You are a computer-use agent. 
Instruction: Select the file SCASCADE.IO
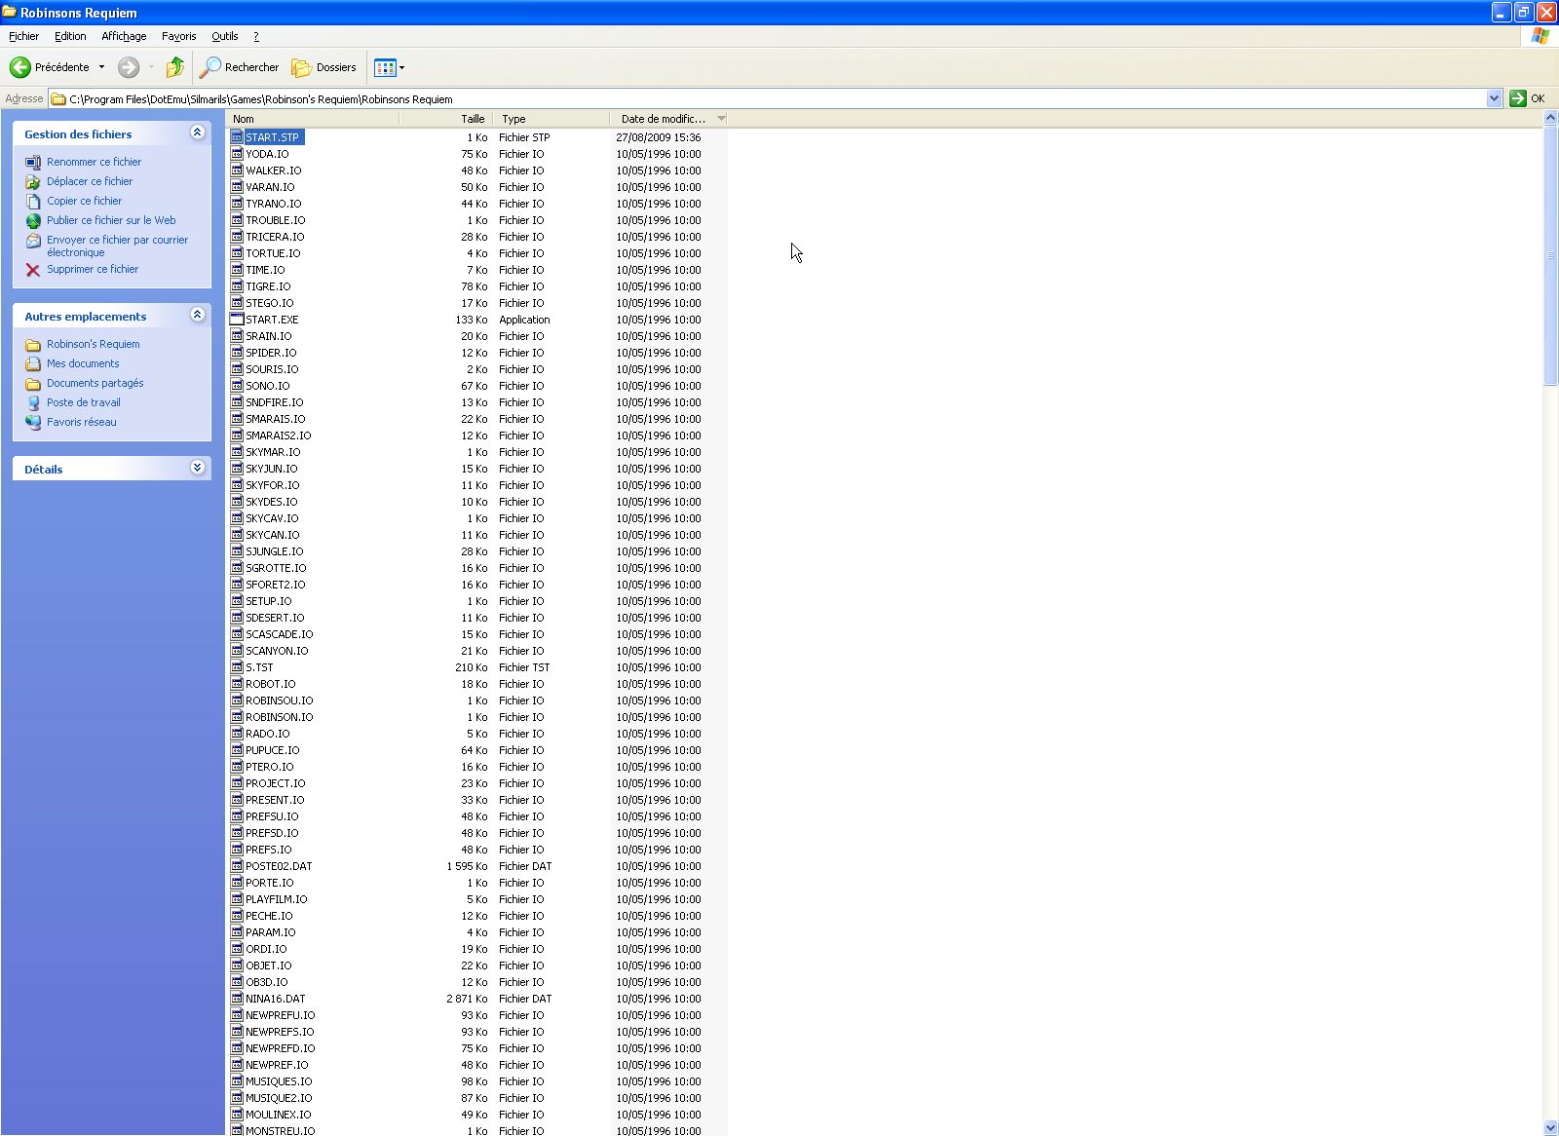pos(279,634)
